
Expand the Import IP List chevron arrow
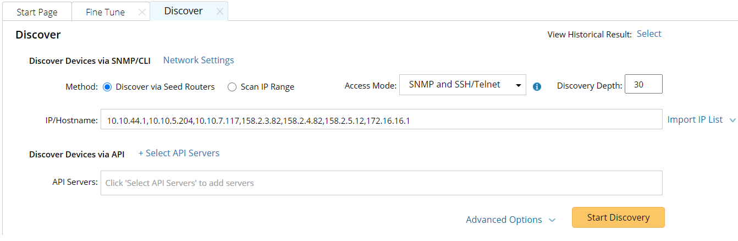732,120
